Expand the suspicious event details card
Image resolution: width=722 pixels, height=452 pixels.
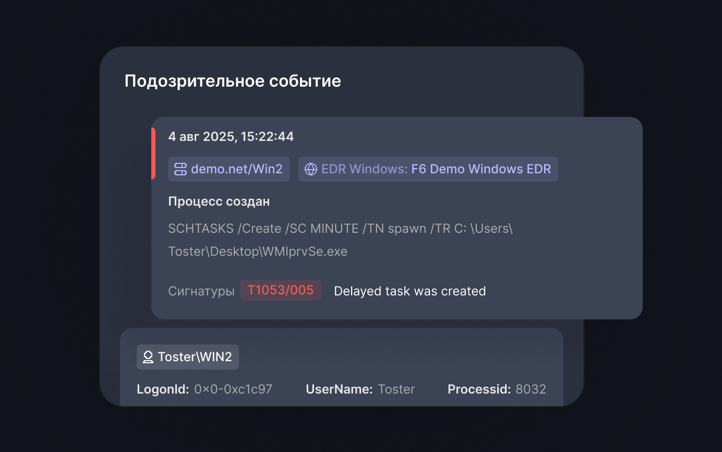click(396, 218)
